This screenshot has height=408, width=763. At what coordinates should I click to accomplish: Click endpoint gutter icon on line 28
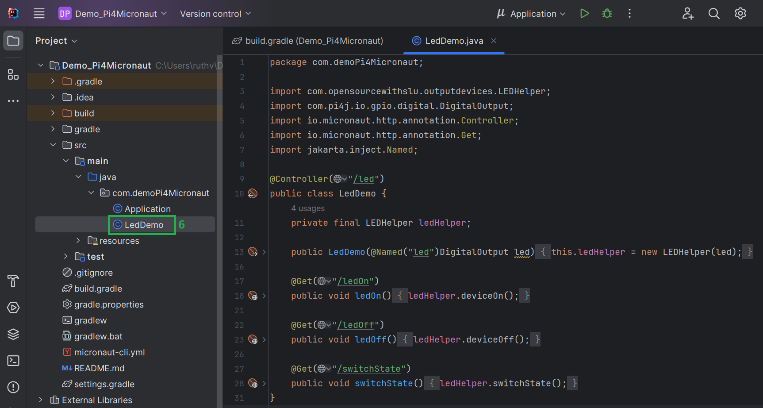tap(253, 383)
